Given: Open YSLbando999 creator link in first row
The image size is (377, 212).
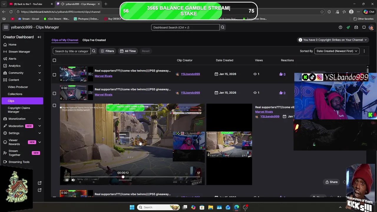Looking at the screenshot, I should (190, 74).
